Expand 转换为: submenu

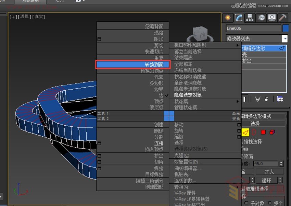pos(205,187)
